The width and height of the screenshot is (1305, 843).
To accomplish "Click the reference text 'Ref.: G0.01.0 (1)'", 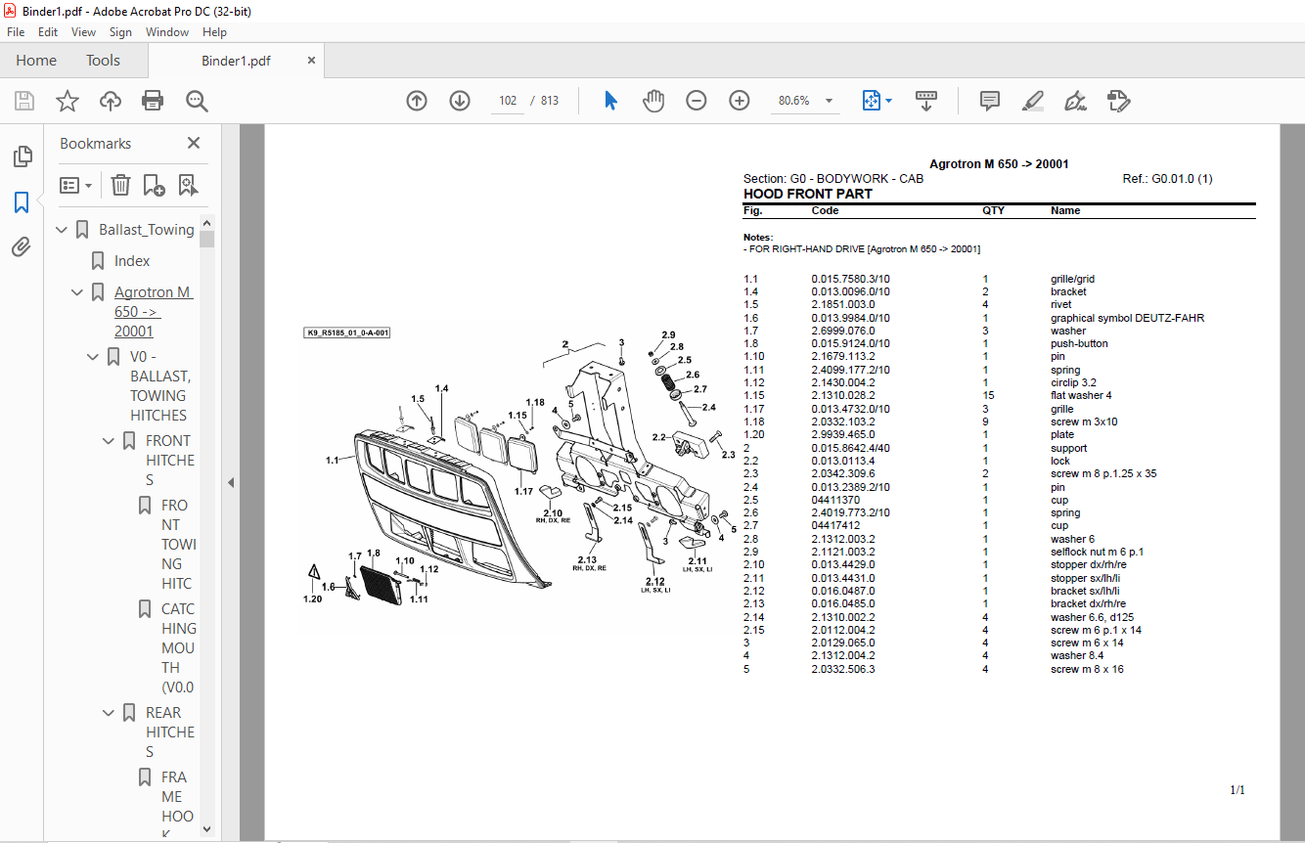I will [1167, 179].
